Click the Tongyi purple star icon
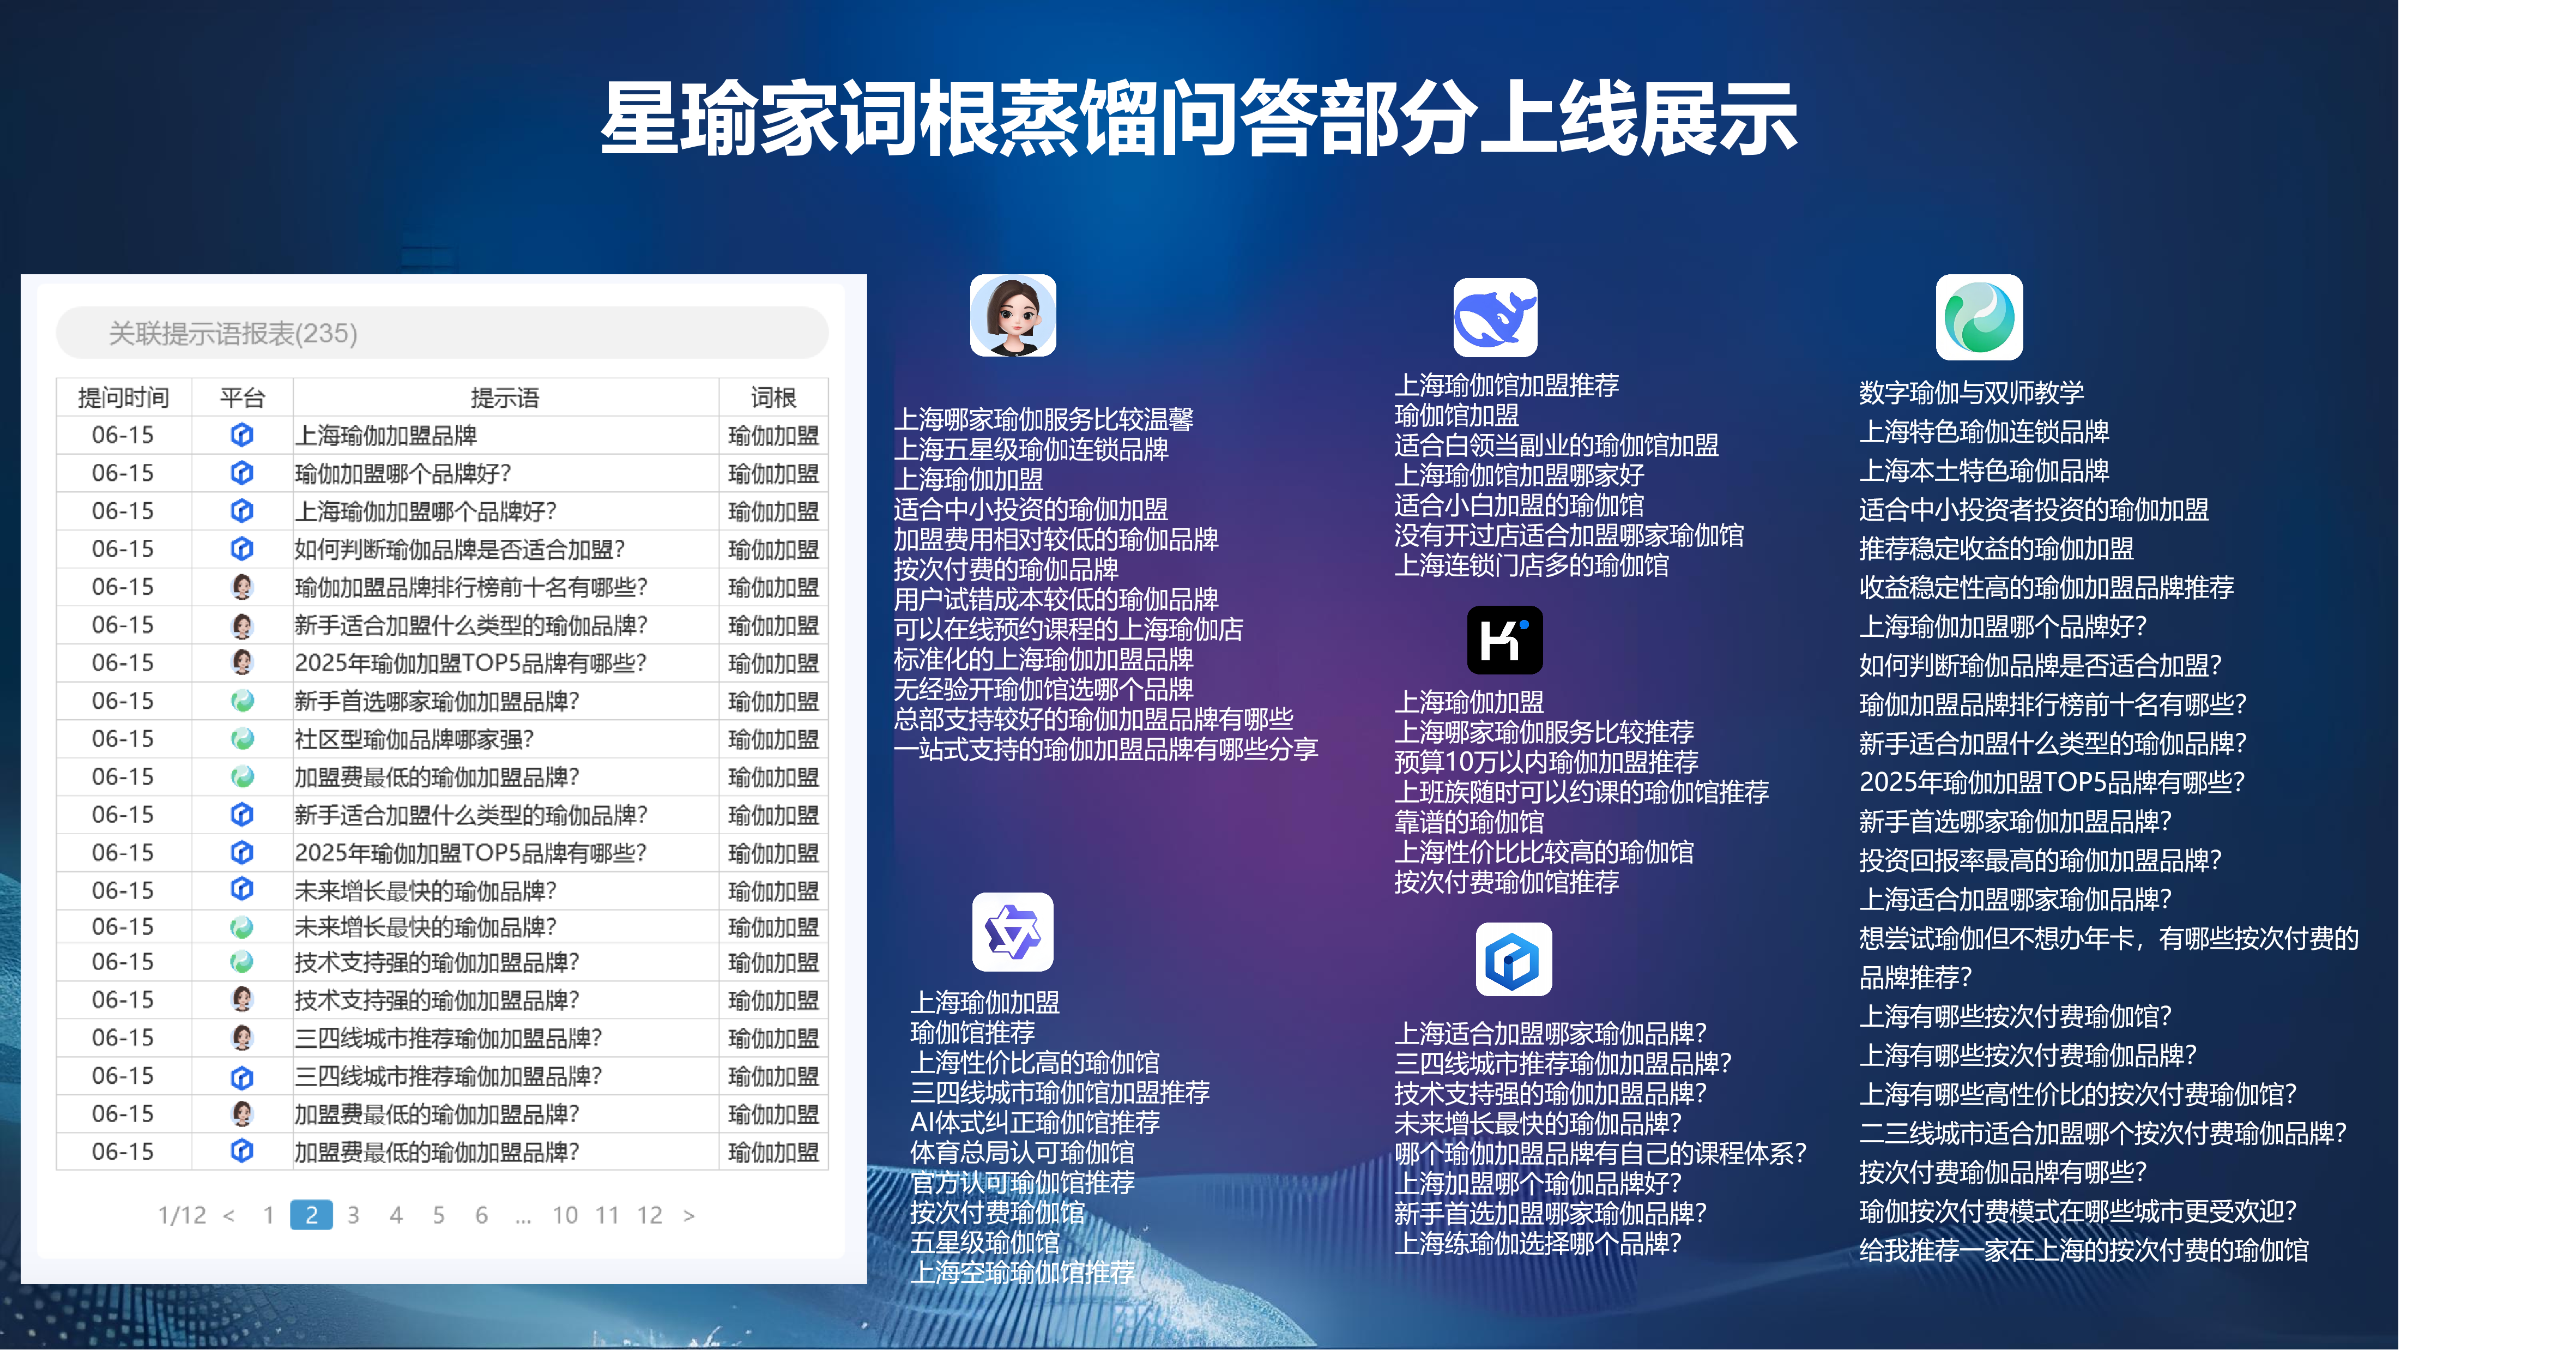2576x1350 pixels. [x=1012, y=932]
